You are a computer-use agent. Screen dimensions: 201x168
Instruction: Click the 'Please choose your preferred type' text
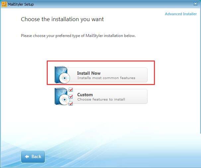click(x=78, y=35)
